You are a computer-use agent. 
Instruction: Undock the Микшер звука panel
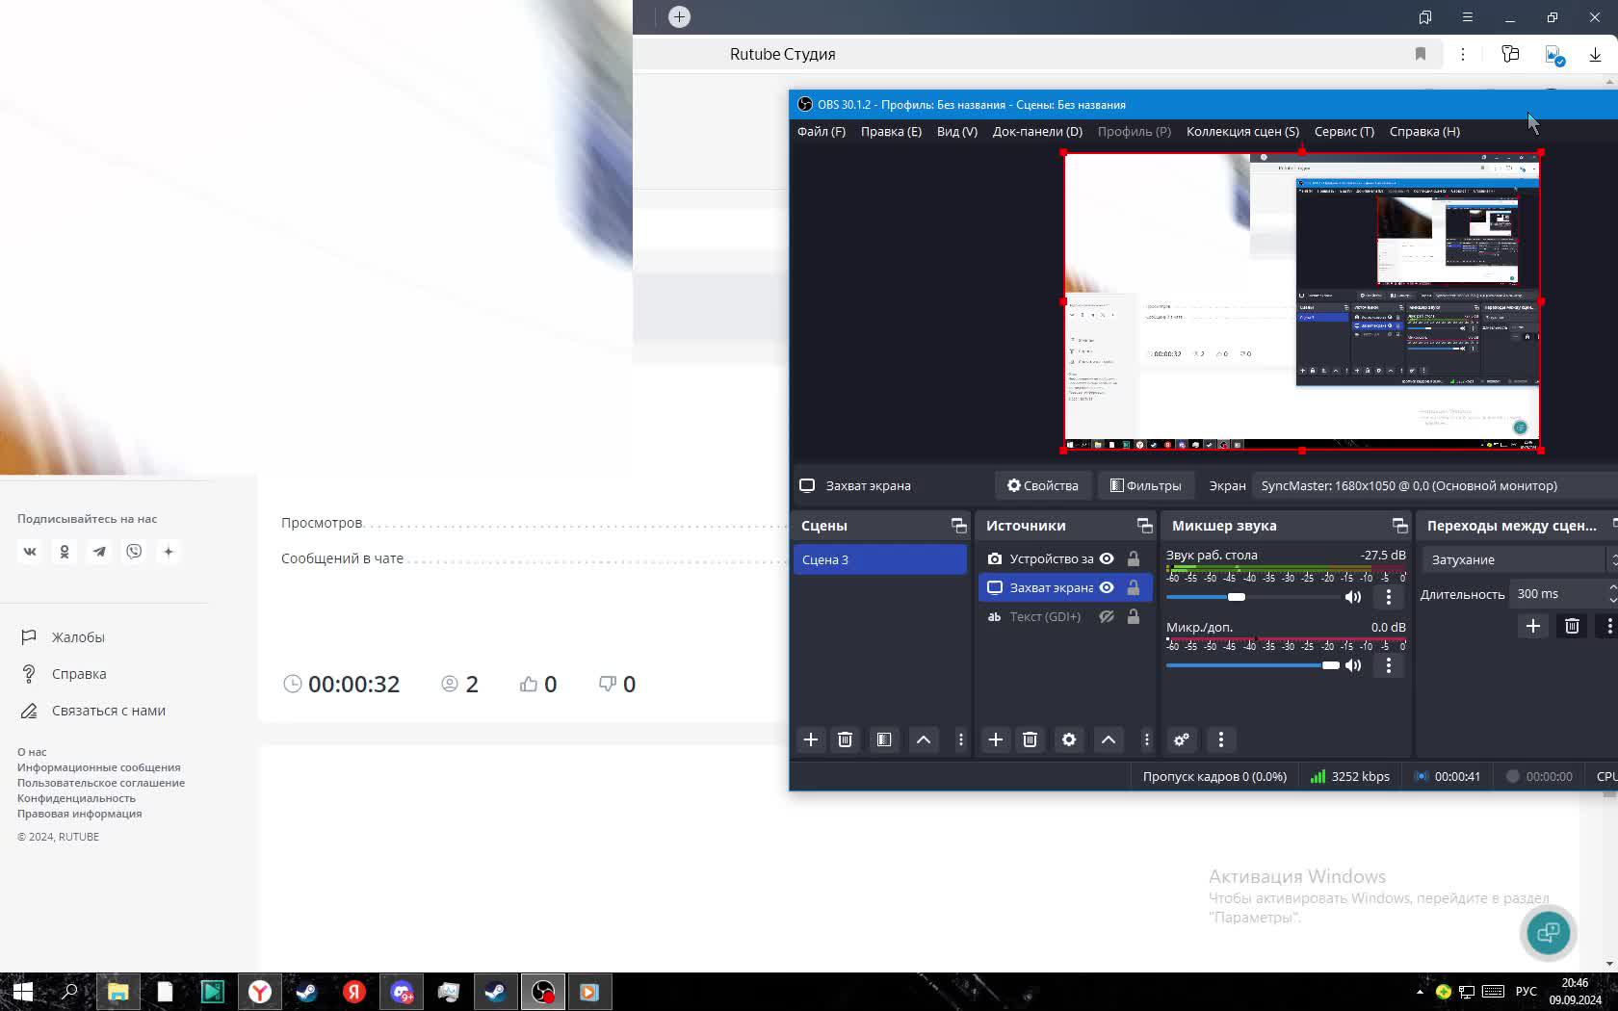point(1399,526)
